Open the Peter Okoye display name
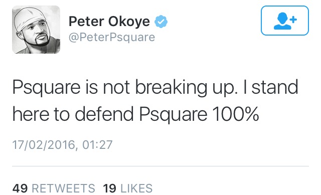The width and height of the screenshot is (321, 195). tap(109, 21)
